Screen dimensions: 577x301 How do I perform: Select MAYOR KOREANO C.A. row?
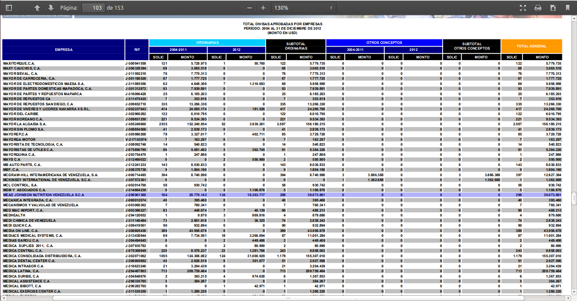point(282,119)
